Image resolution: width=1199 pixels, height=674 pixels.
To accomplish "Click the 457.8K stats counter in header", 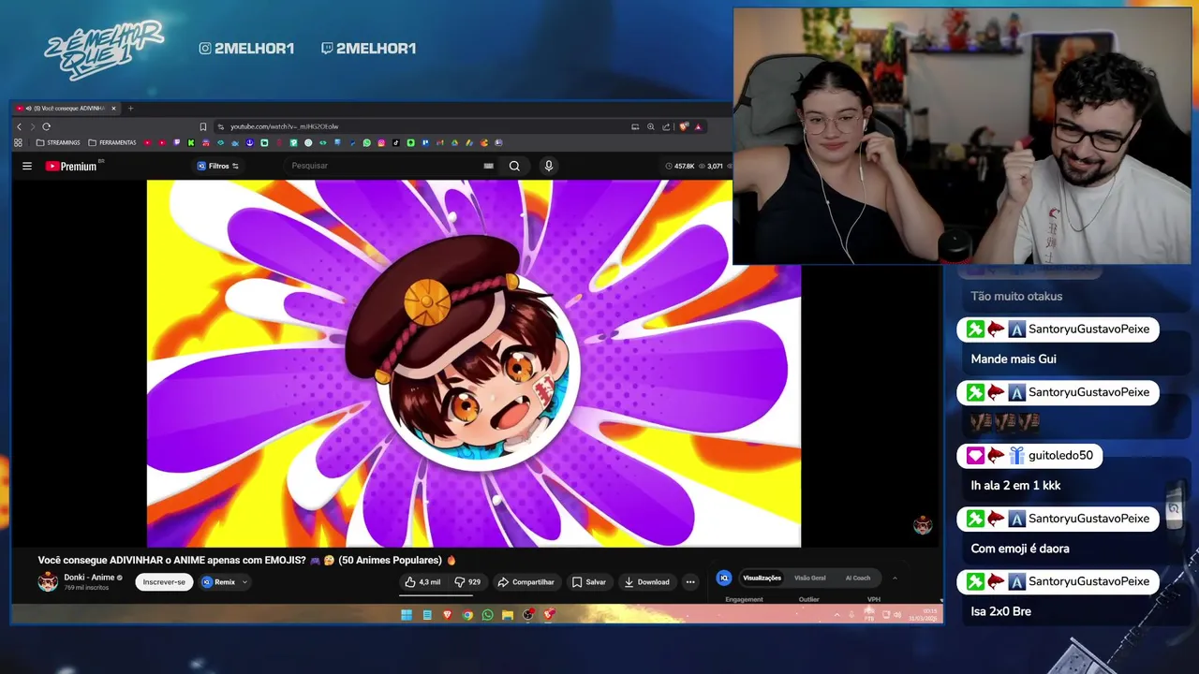I will coord(680,166).
